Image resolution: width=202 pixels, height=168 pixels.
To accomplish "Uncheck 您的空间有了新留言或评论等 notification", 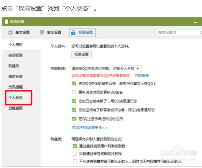I will pos(74,110).
